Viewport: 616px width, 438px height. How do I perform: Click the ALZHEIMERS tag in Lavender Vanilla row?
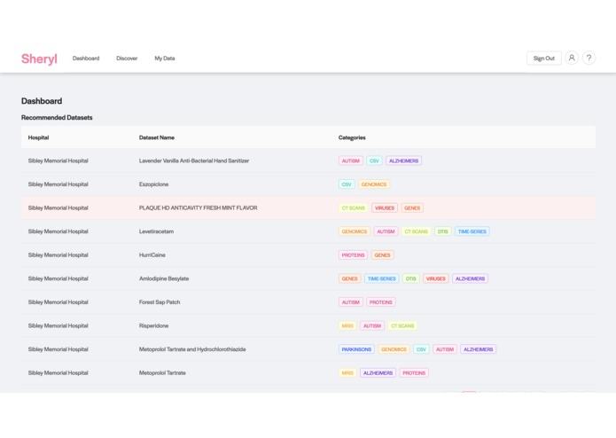point(403,160)
